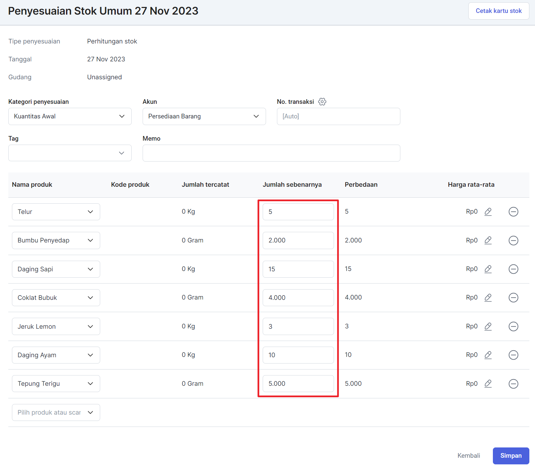Open Daging Sapi product dropdown
The width and height of the screenshot is (535, 471).
point(56,269)
